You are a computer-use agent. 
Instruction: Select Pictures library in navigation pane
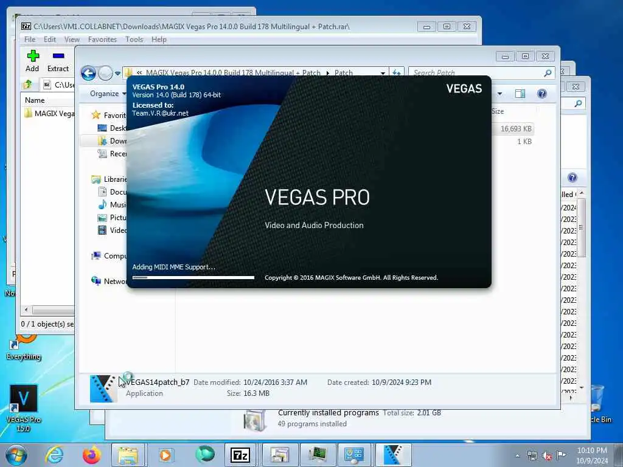coord(112,217)
